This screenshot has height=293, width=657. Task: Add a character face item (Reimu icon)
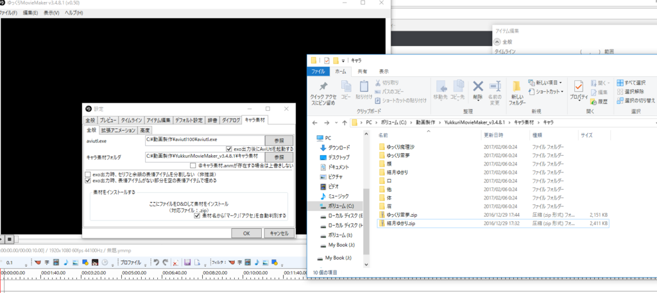pos(95,262)
